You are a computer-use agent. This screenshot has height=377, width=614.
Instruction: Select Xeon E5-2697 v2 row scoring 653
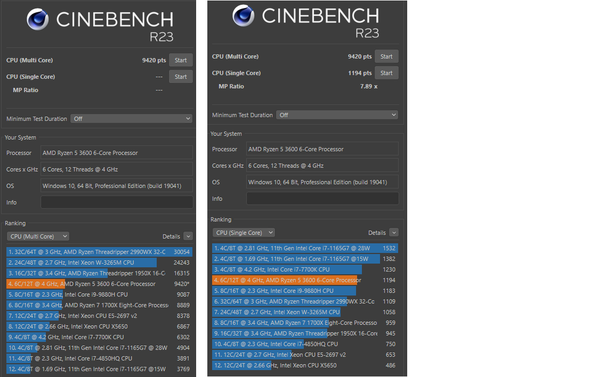[x=305, y=355]
